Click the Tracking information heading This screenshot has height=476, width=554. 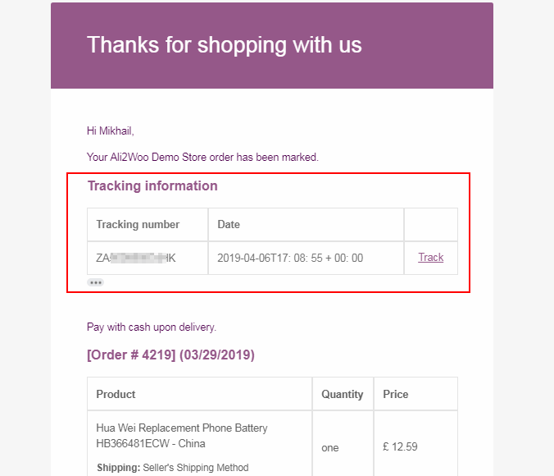click(152, 186)
